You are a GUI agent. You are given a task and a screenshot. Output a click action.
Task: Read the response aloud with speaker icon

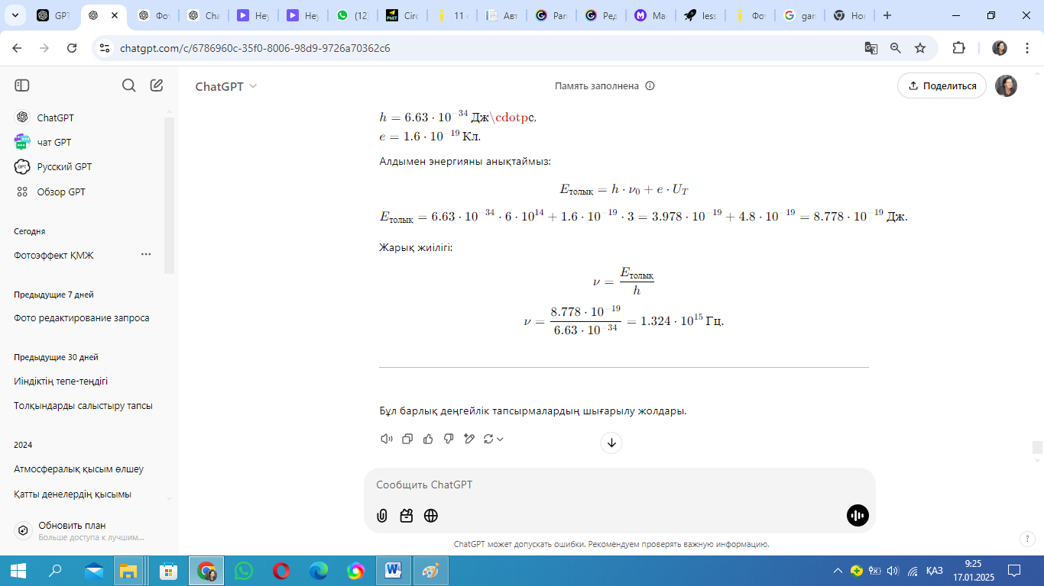click(x=387, y=439)
